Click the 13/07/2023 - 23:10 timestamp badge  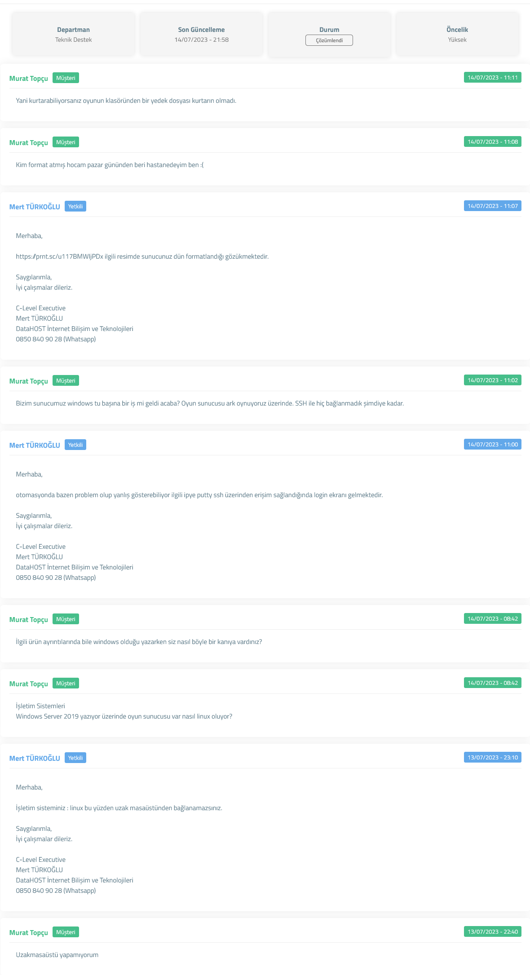[x=493, y=758]
